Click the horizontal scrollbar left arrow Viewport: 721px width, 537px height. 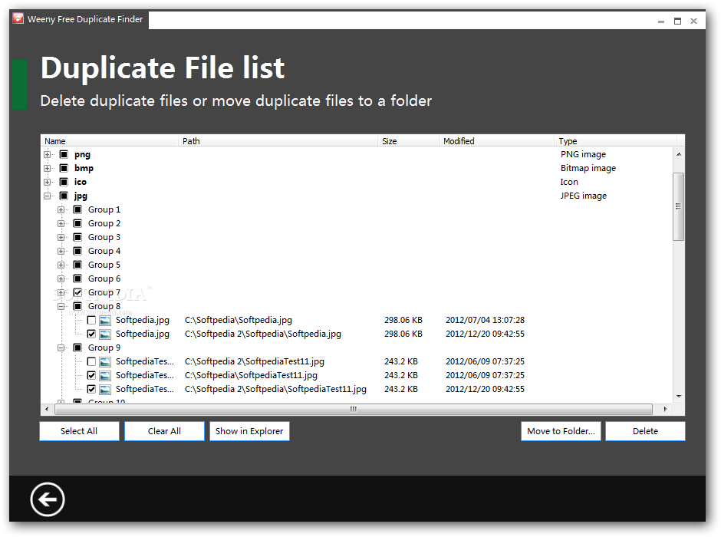point(47,409)
